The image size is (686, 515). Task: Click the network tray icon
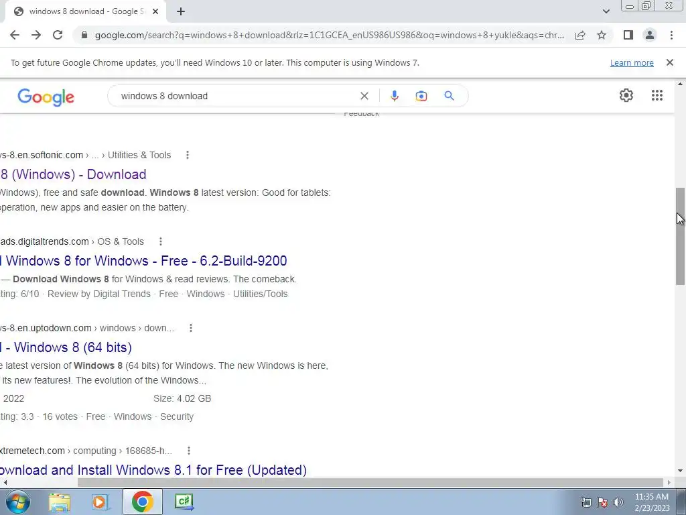click(x=586, y=502)
